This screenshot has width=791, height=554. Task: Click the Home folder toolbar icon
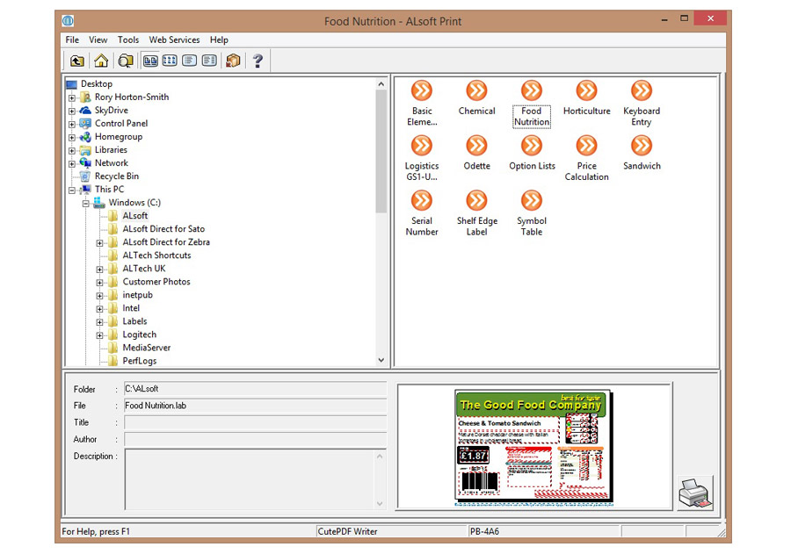(x=101, y=61)
